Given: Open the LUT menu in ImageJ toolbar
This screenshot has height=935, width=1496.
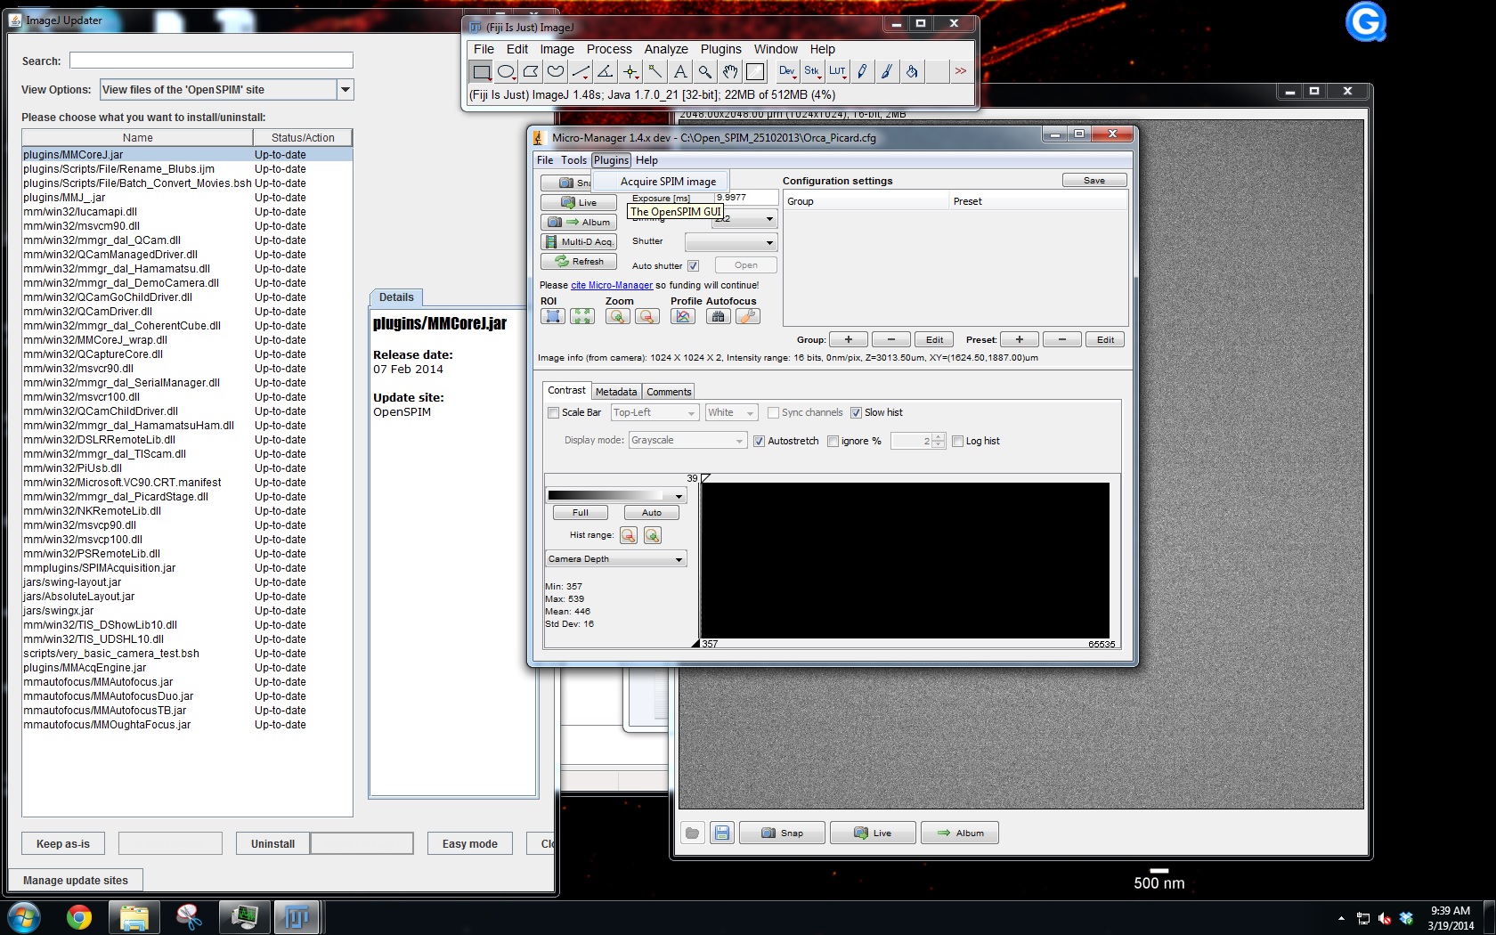Looking at the screenshot, I should 837,71.
